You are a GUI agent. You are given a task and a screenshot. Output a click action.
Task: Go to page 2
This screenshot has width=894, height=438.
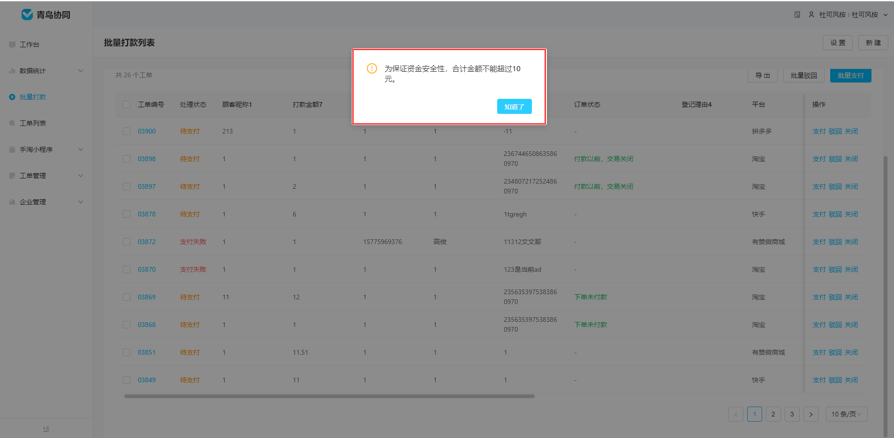coord(773,414)
